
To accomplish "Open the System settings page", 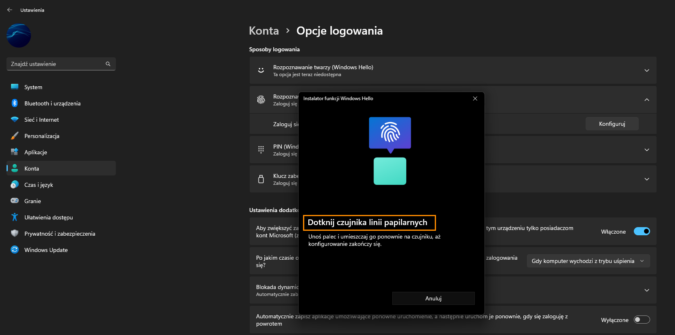I will coord(61,87).
